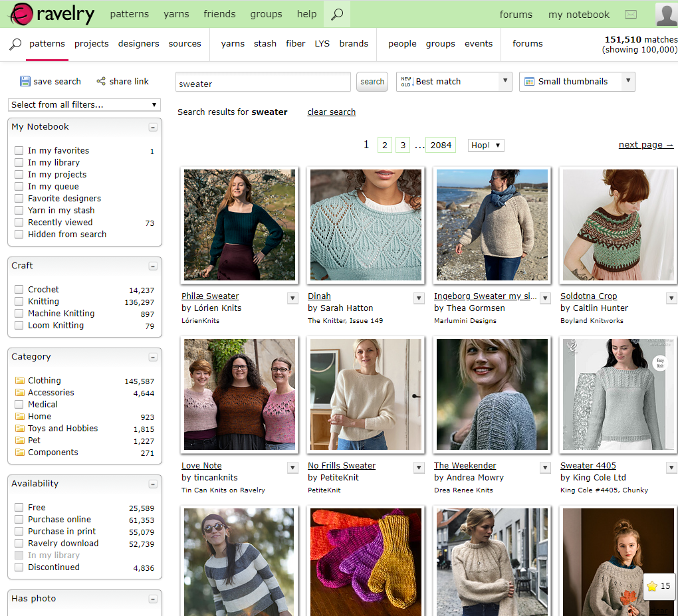
Task: Check the In my queue filter
Action: (19, 186)
